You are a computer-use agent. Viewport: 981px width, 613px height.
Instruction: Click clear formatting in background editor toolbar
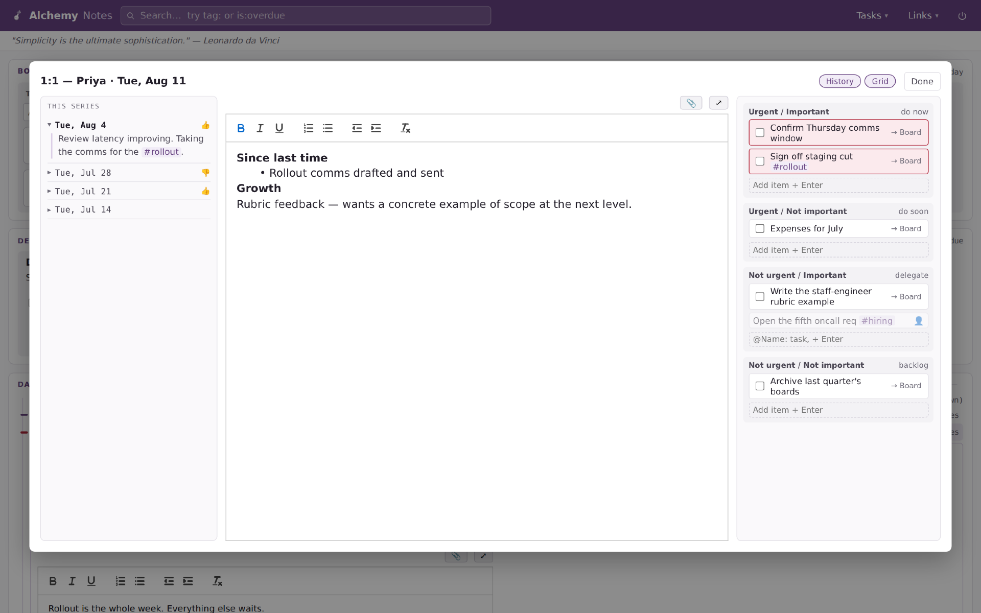coord(217,581)
